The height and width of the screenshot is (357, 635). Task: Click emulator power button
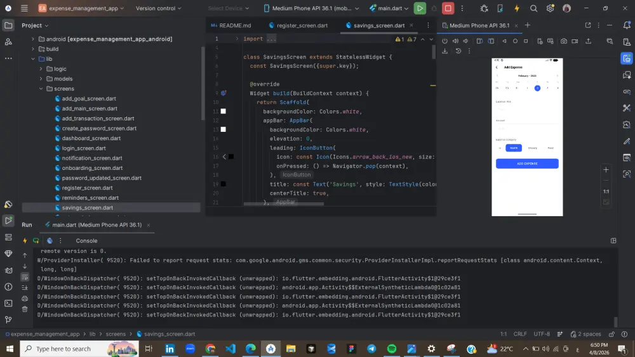444,41
